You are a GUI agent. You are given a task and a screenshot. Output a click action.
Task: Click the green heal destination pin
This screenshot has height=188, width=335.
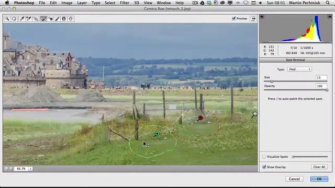(x=157, y=134)
